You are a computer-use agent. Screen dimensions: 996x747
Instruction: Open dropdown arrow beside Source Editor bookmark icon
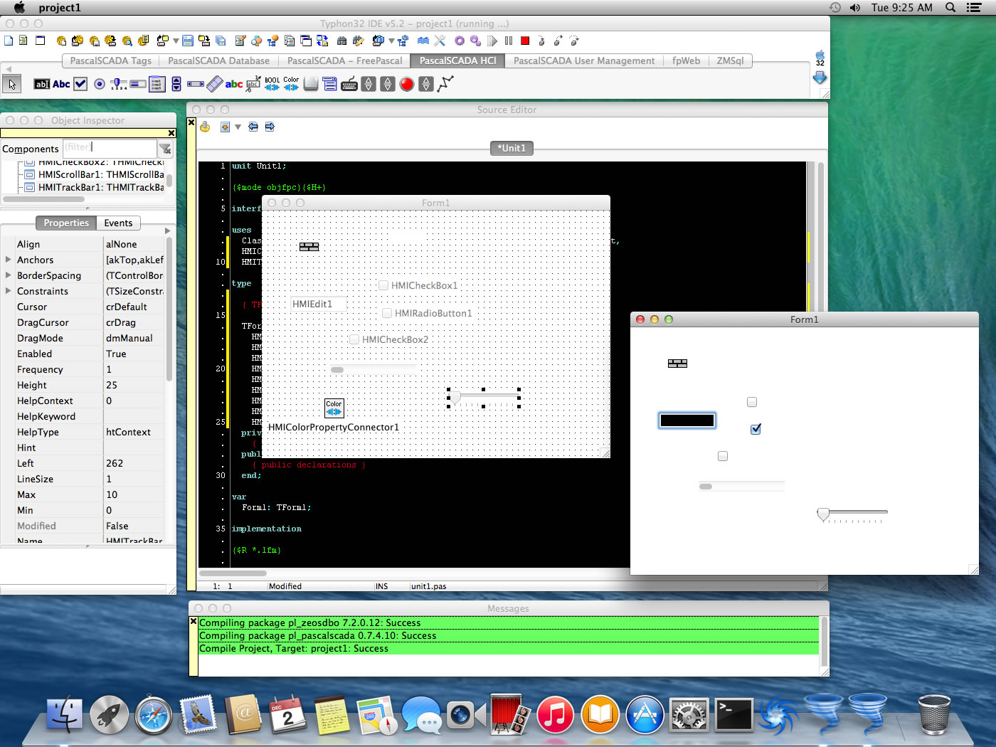pos(238,127)
